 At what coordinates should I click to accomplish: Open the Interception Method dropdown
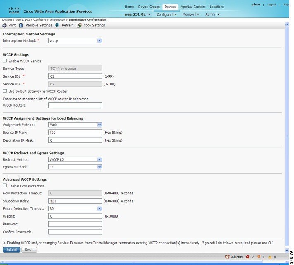point(75,40)
